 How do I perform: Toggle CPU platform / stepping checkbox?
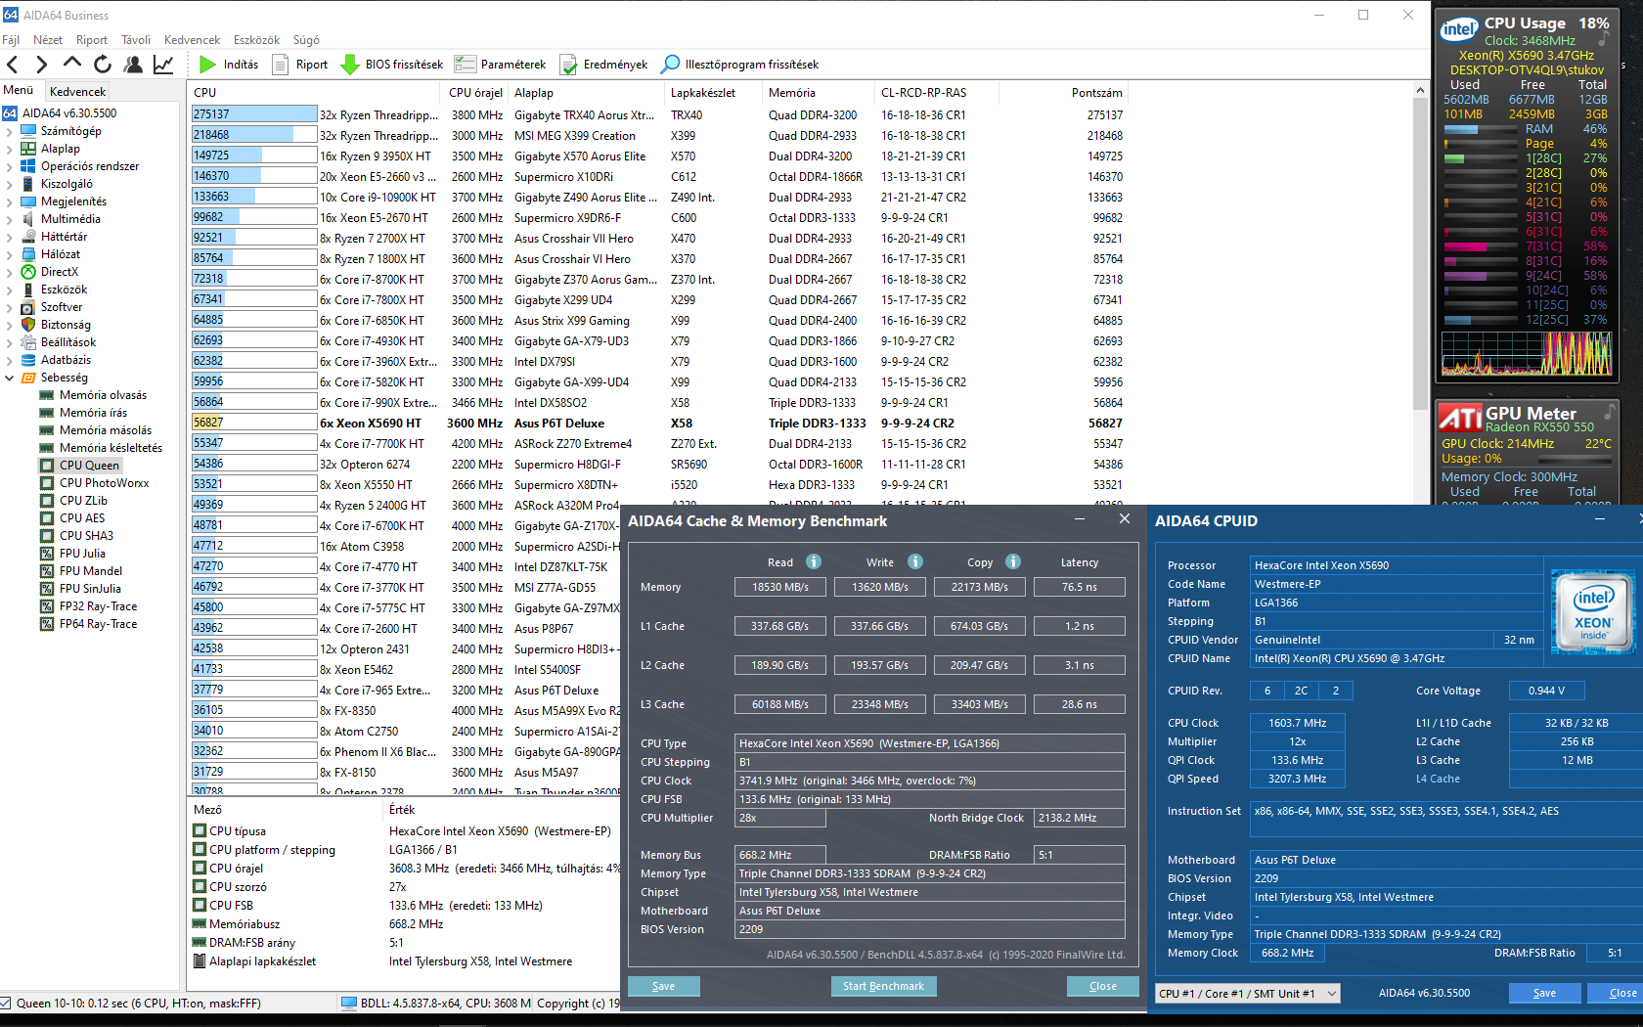click(200, 850)
